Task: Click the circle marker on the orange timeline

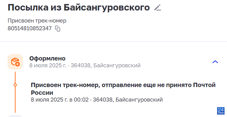Action: coord(15,85)
